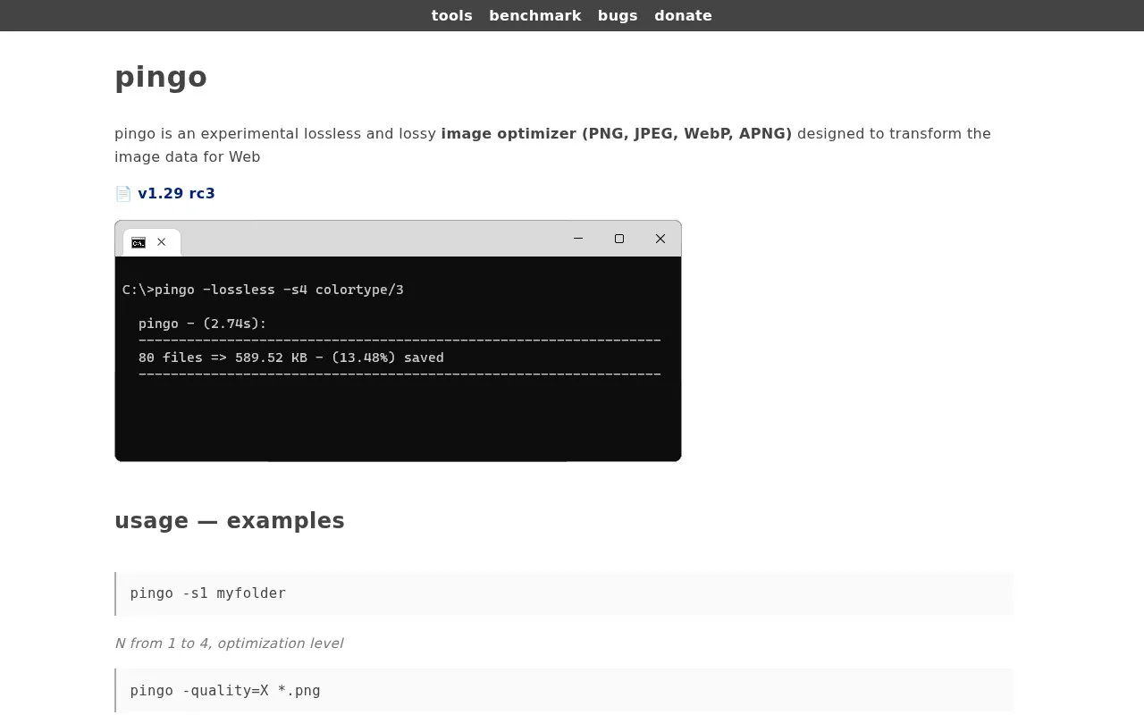Click the 'usage — examples' heading
Image resolution: width=1144 pixels, height=715 pixels.
[x=230, y=520]
